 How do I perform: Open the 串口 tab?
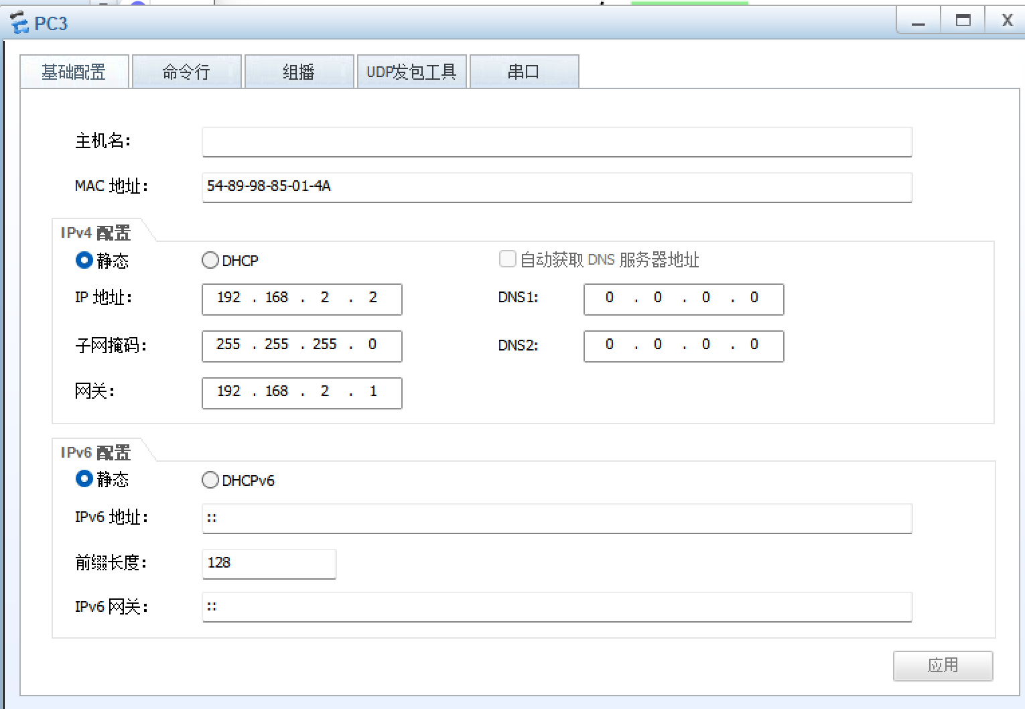pyautogui.click(x=525, y=72)
